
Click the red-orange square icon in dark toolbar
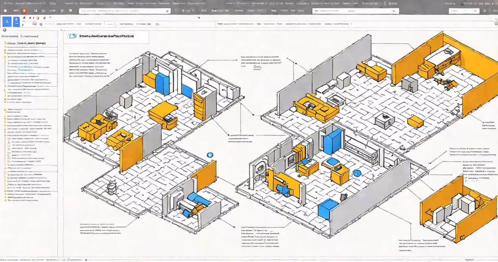(24, 11)
